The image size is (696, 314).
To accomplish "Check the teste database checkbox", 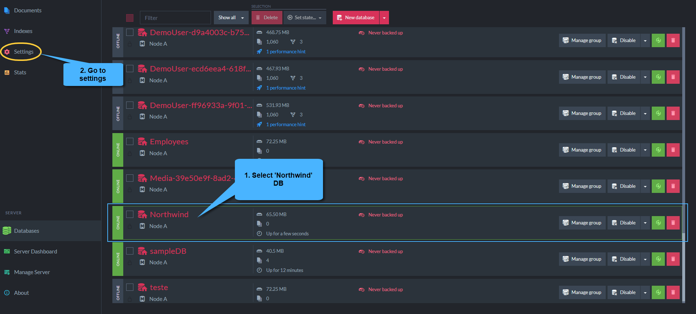I will coord(130,287).
